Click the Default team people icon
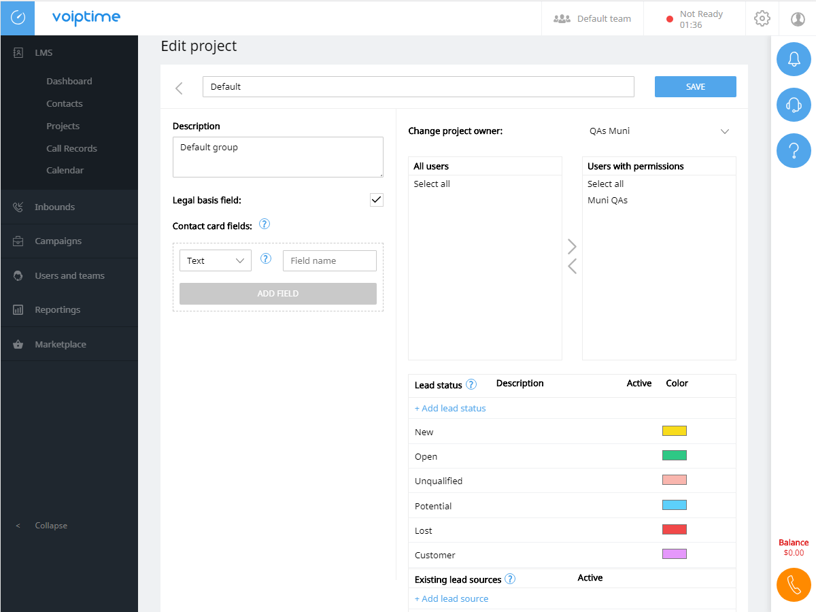This screenshot has height=612, width=816. coord(562,18)
